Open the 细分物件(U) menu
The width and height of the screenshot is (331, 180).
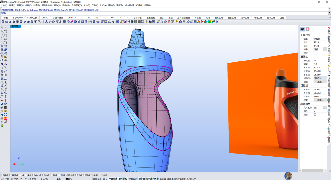click(47, 5)
